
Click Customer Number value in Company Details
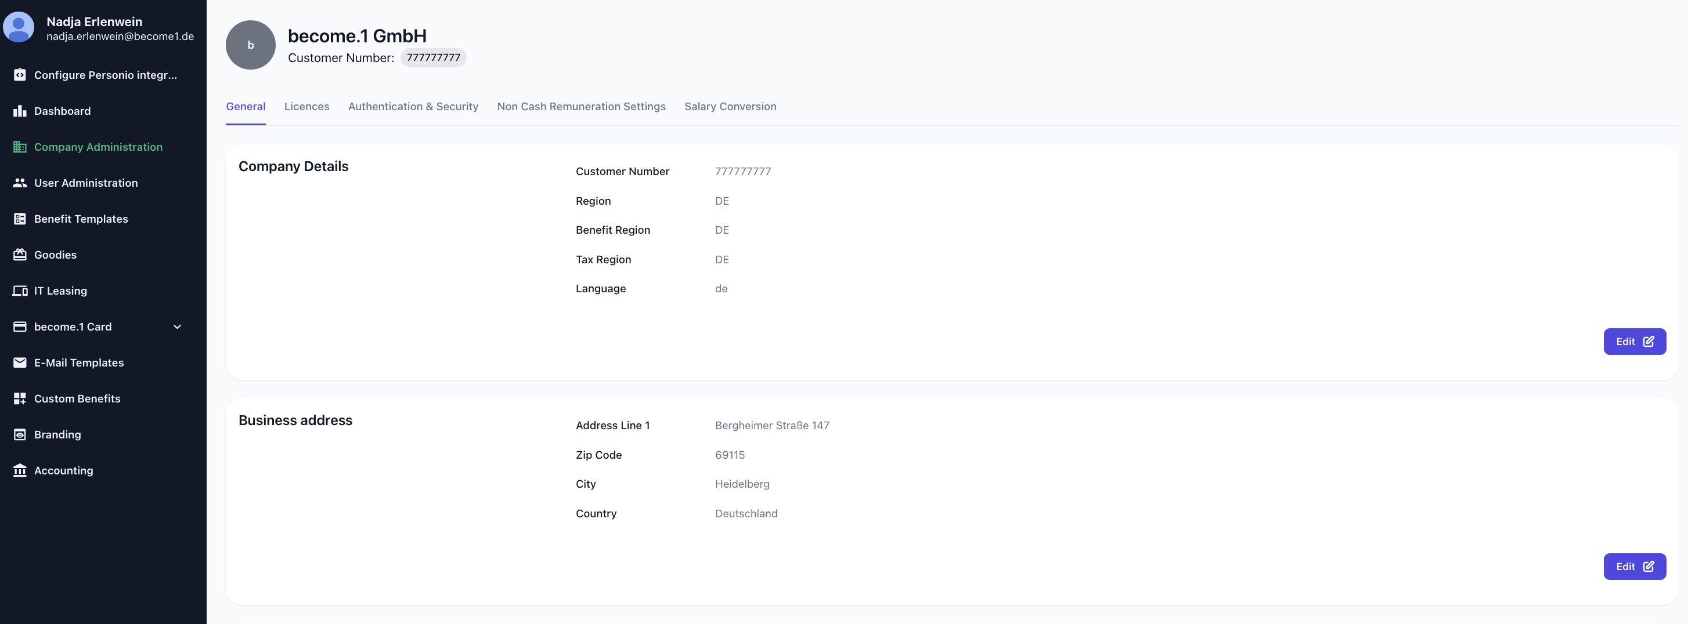(742, 172)
